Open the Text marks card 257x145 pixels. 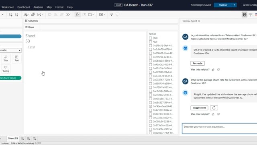tap(16, 58)
